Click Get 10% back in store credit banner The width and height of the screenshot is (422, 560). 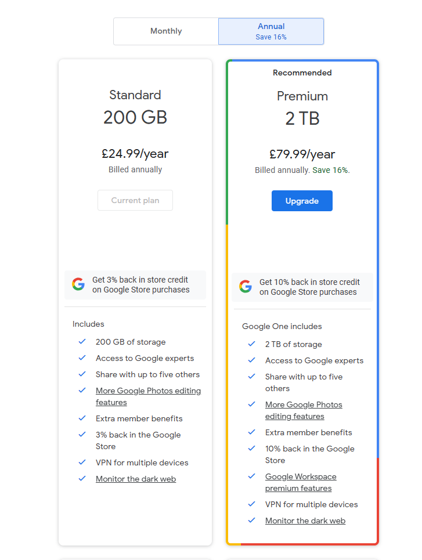coord(309,287)
